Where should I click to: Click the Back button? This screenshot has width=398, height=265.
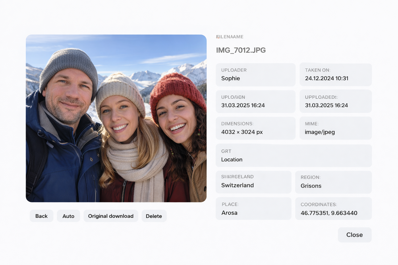[41, 216]
